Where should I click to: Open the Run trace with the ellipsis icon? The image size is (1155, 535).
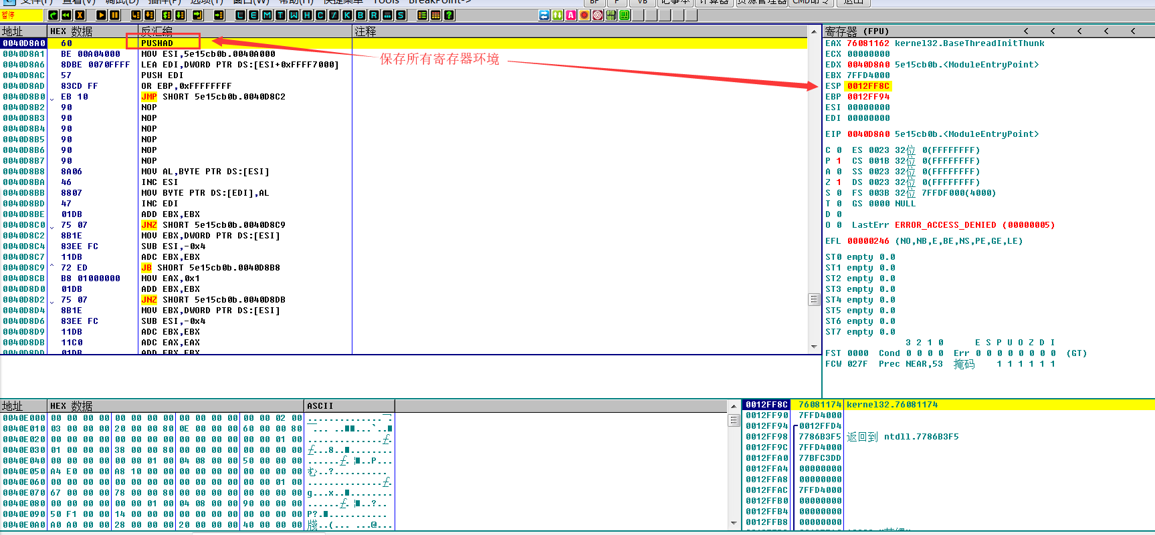(388, 15)
